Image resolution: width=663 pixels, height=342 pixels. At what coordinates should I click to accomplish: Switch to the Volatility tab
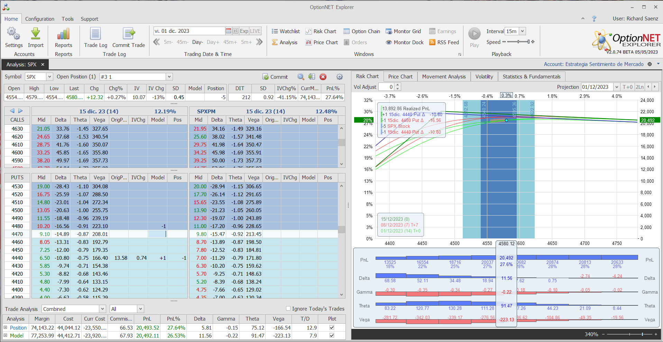(484, 77)
